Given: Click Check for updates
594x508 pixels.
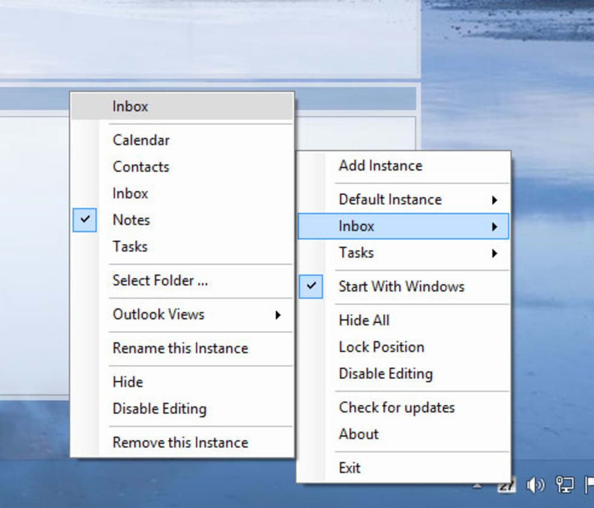Looking at the screenshot, I should tap(397, 407).
